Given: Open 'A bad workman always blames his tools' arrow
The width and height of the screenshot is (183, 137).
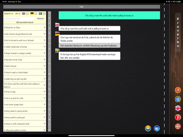Looking at the screenshot, I should pos(44,34).
